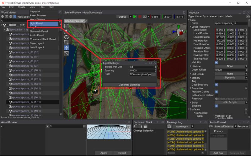Click the Name field sponza:sponza_17
Screen dimensions: 251x156
click(231, 23)
